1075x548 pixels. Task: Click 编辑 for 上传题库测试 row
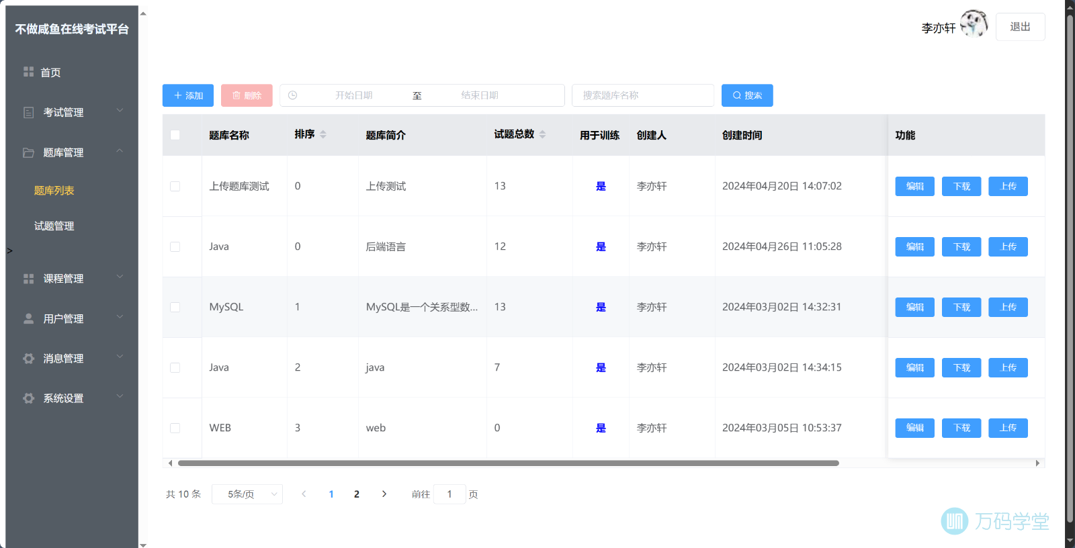(x=914, y=186)
